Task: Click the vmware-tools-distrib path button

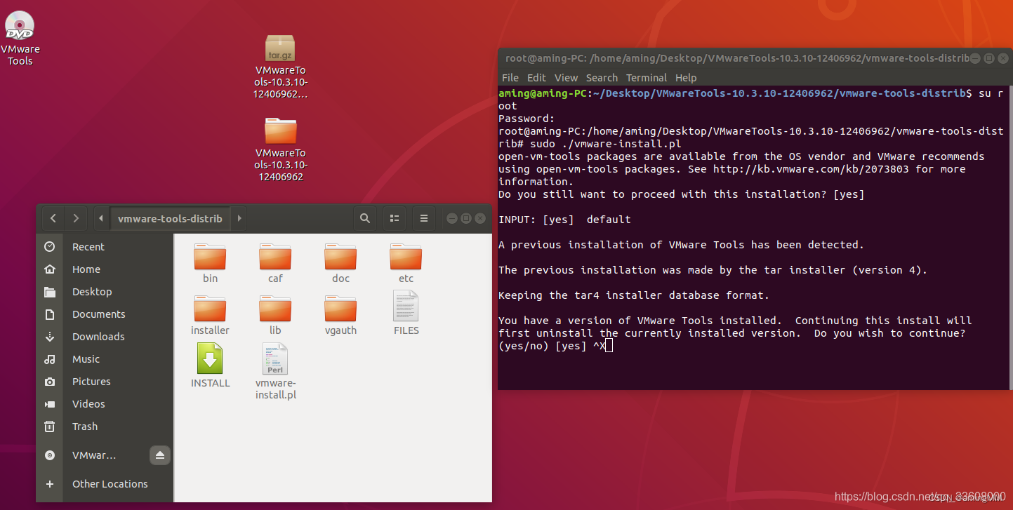Action: pos(170,218)
